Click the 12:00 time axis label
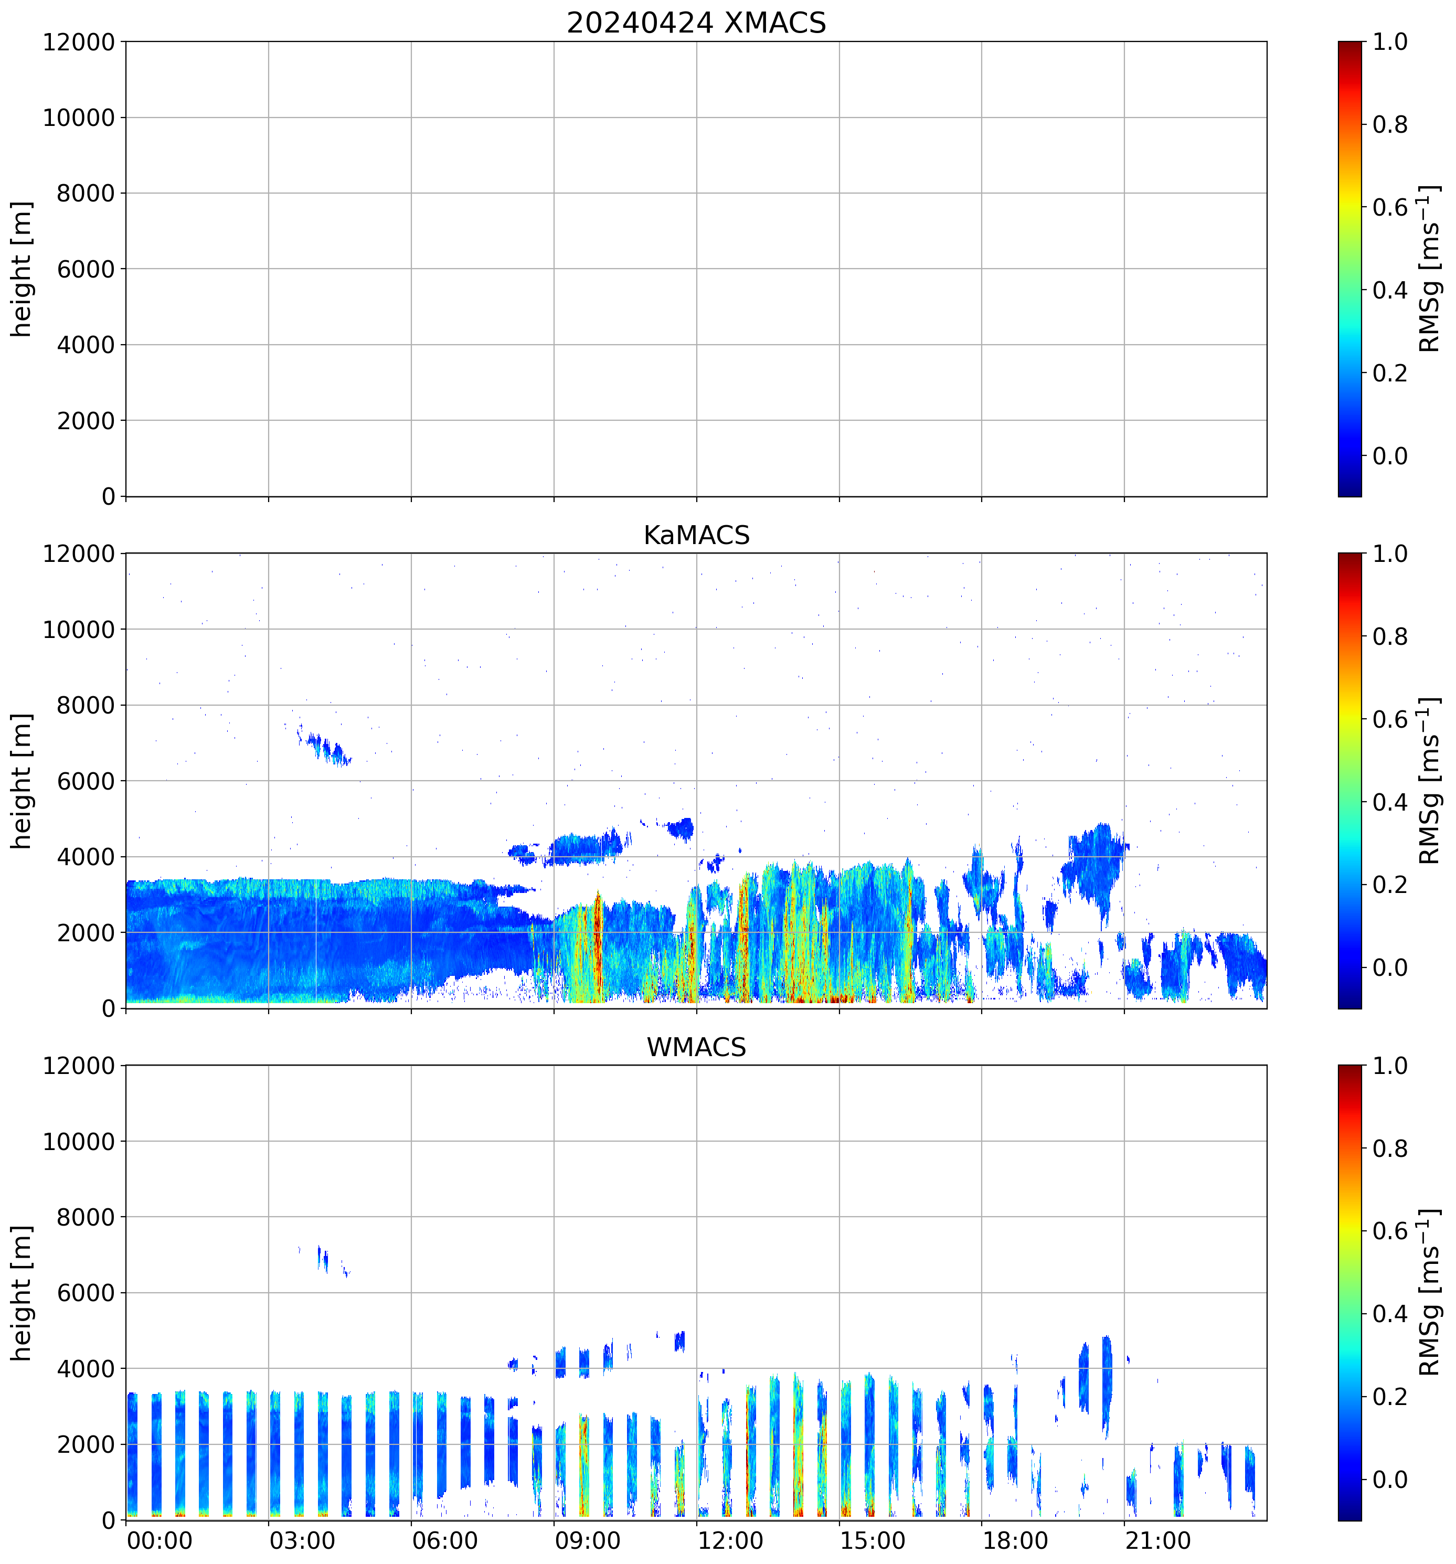 [x=730, y=1540]
